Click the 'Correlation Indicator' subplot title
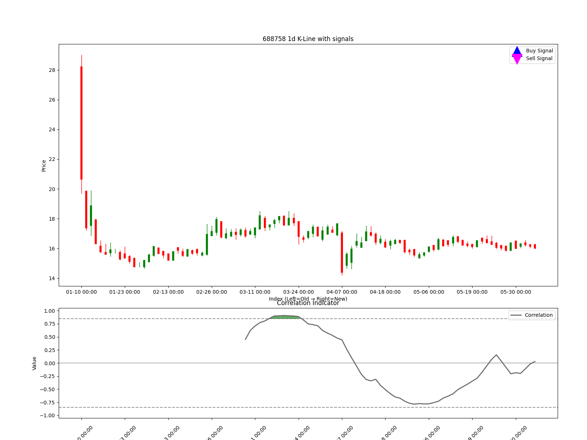Screen dimensions: 587x440 click(x=308, y=303)
